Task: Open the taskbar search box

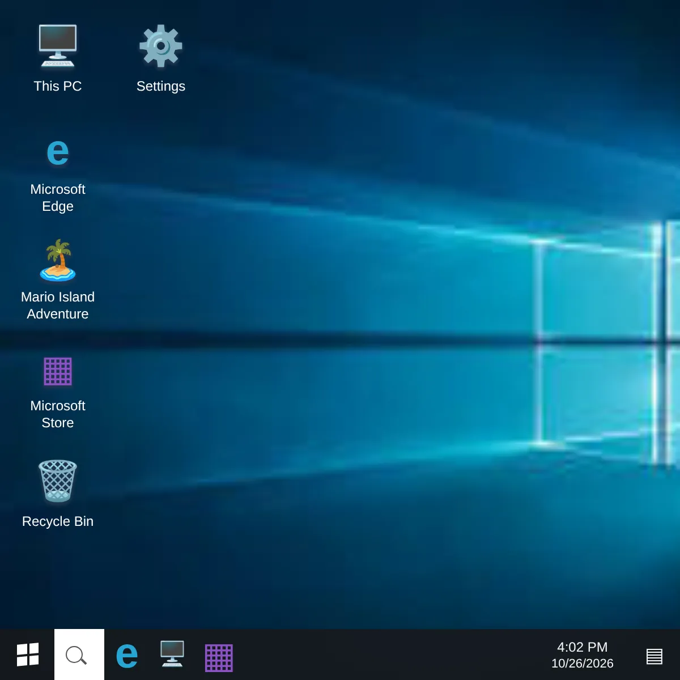Action: click(x=79, y=654)
